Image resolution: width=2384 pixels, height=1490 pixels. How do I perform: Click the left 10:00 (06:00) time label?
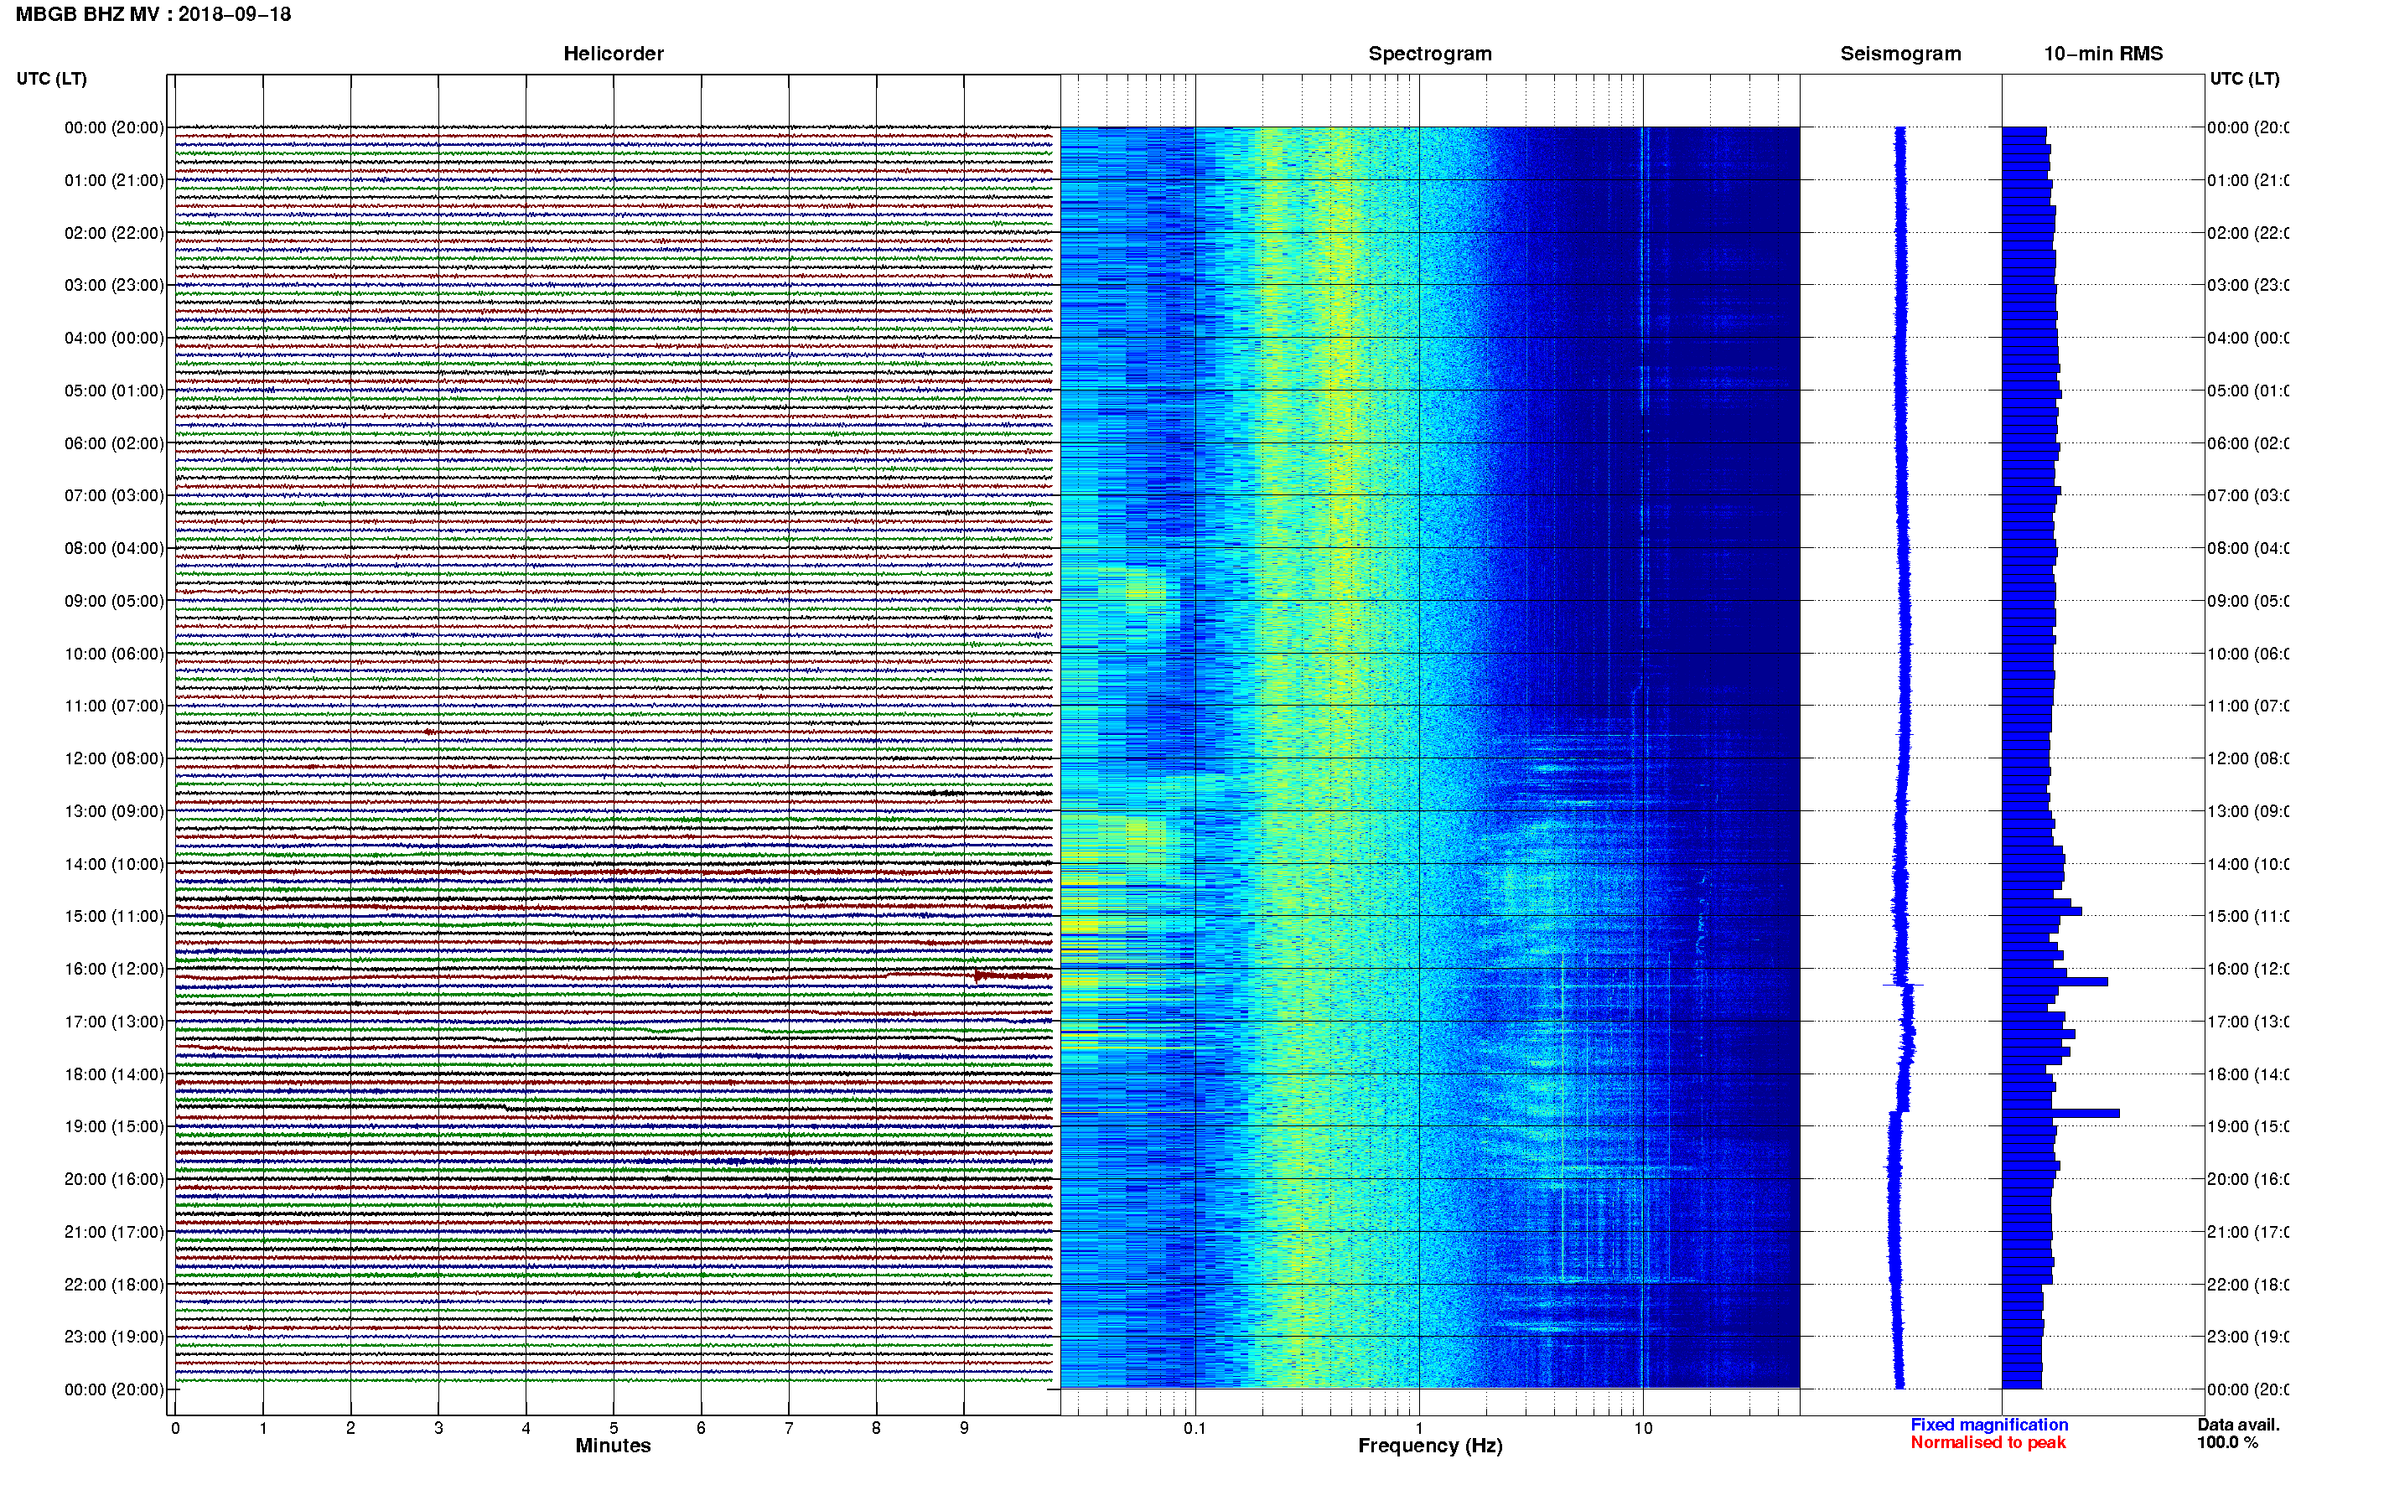(x=114, y=654)
